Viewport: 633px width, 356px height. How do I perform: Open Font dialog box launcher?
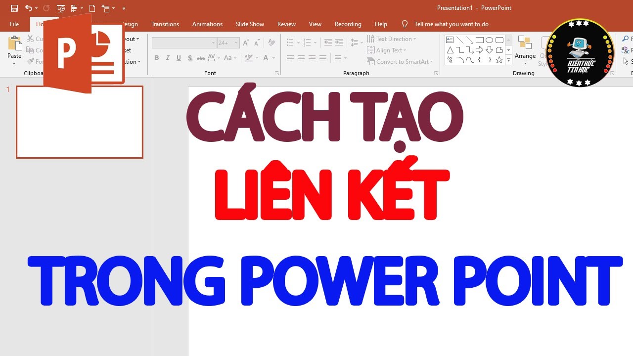(277, 73)
